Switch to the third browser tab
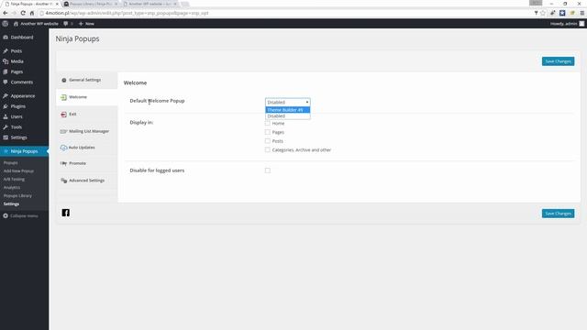Viewport: 587px width, 330px height. (x=150, y=4)
